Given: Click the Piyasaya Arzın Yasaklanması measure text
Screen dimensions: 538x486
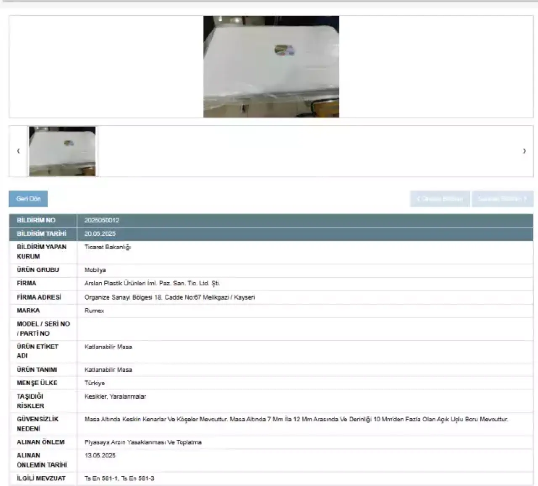Looking at the screenshot, I should click(143, 442).
